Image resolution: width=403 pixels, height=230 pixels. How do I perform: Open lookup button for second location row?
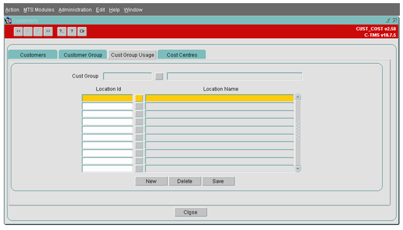point(139,106)
